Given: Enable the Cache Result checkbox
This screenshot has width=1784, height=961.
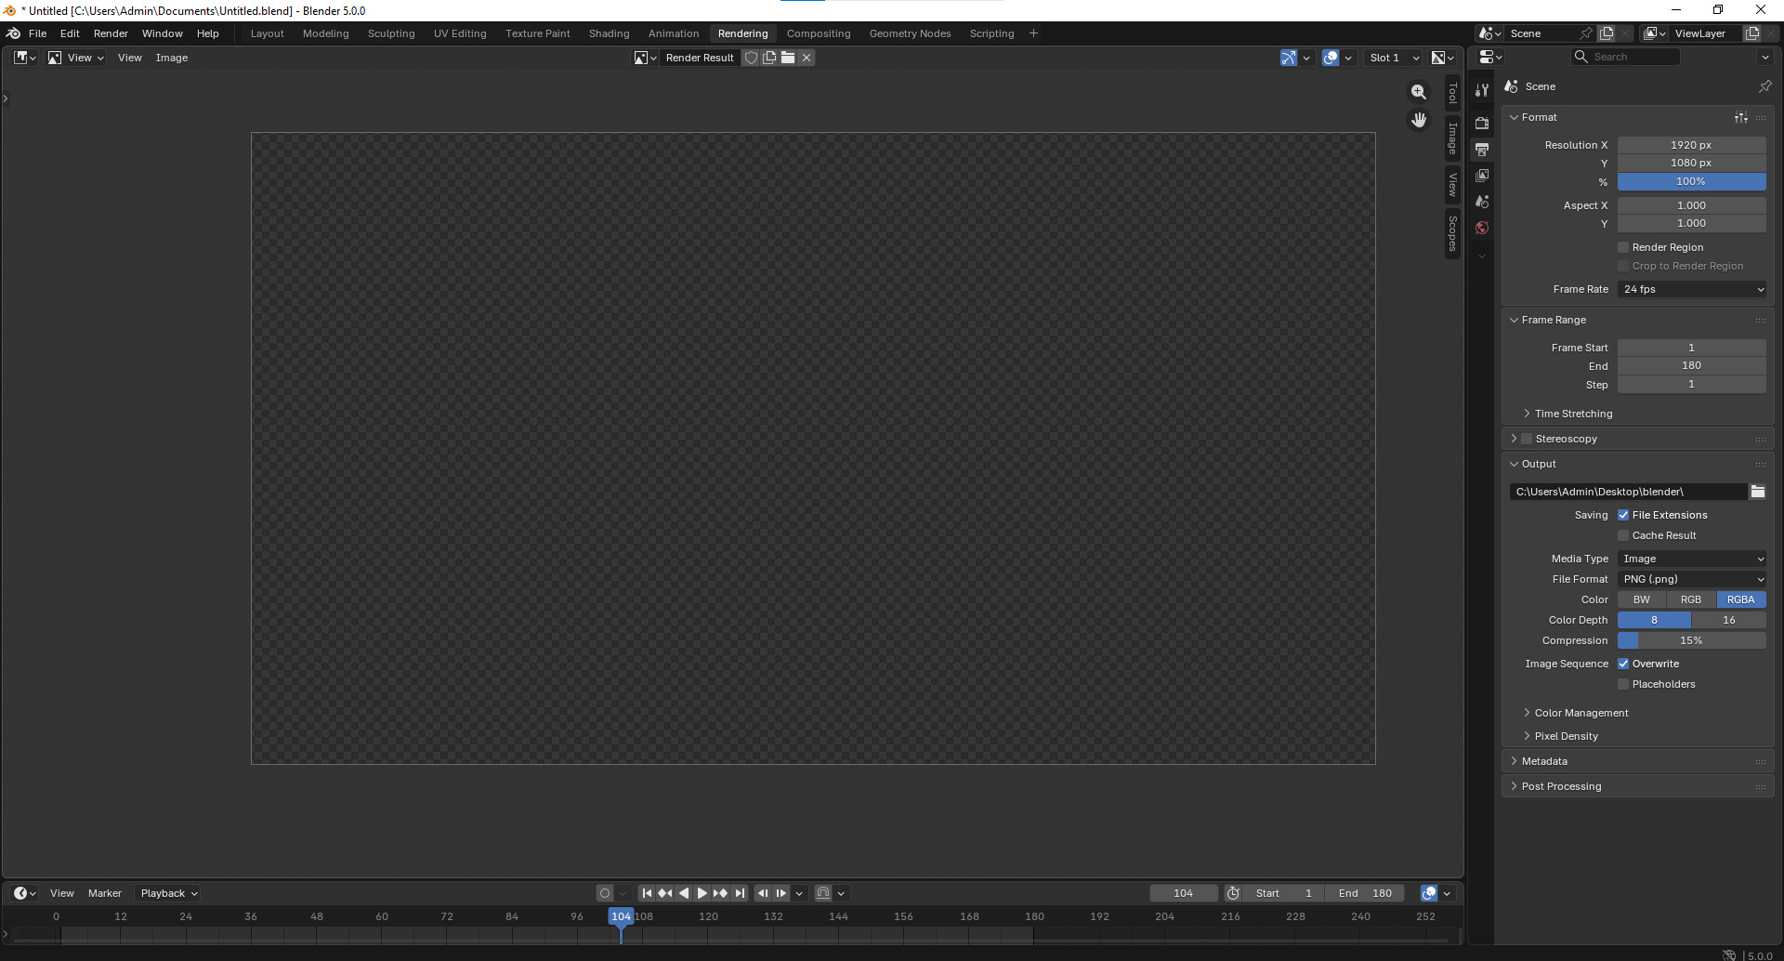Looking at the screenshot, I should tap(1623, 535).
